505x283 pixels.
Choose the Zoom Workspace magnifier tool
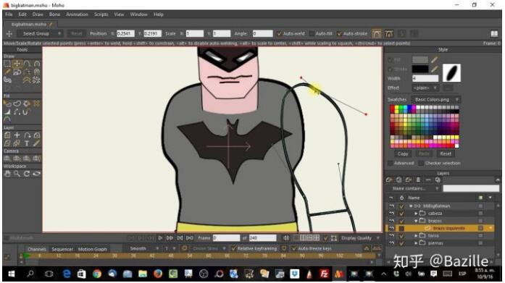tap(17, 174)
